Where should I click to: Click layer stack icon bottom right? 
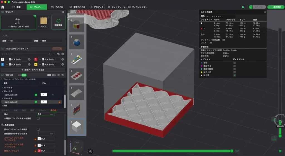(x=280, y=151)
